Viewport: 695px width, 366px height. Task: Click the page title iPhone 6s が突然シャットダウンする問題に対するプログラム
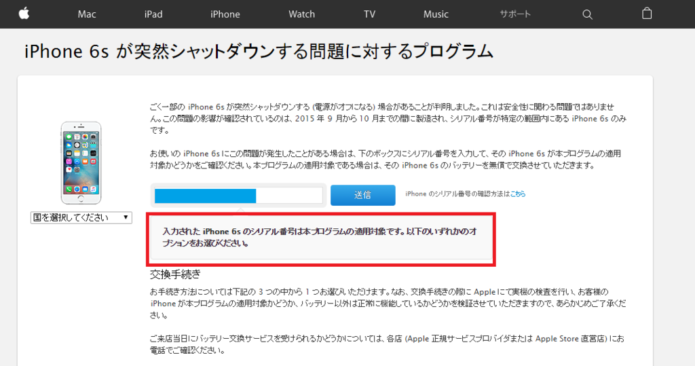pyautogui.click(x=259, y=52)
